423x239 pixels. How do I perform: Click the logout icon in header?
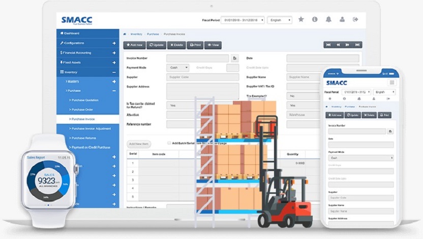[356, 19]
